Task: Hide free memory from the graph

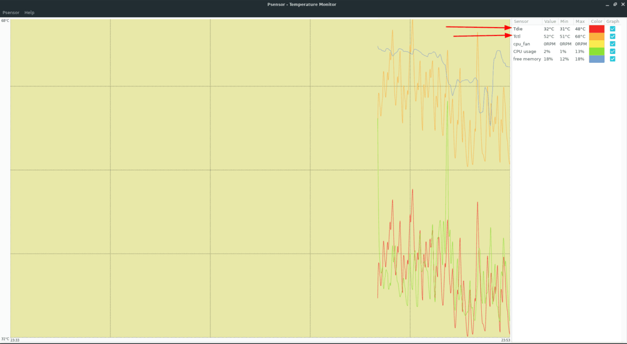Action: (612, 59)
